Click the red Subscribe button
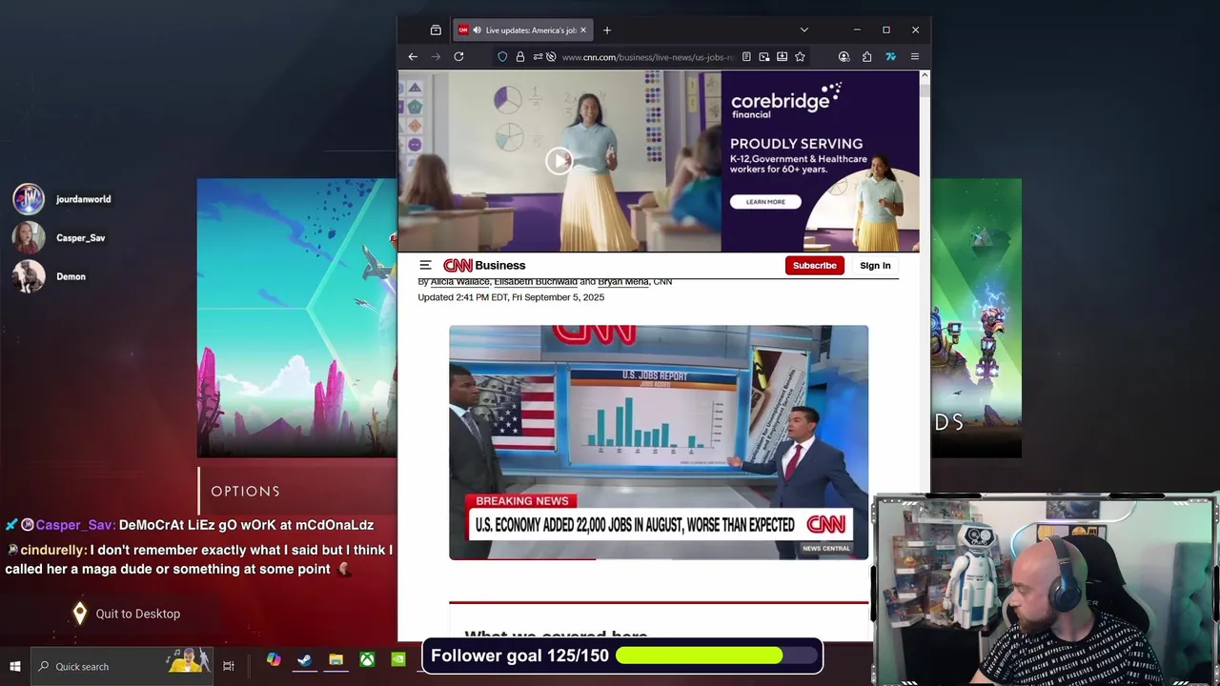The image size is (1220, 686). (815, 266)
